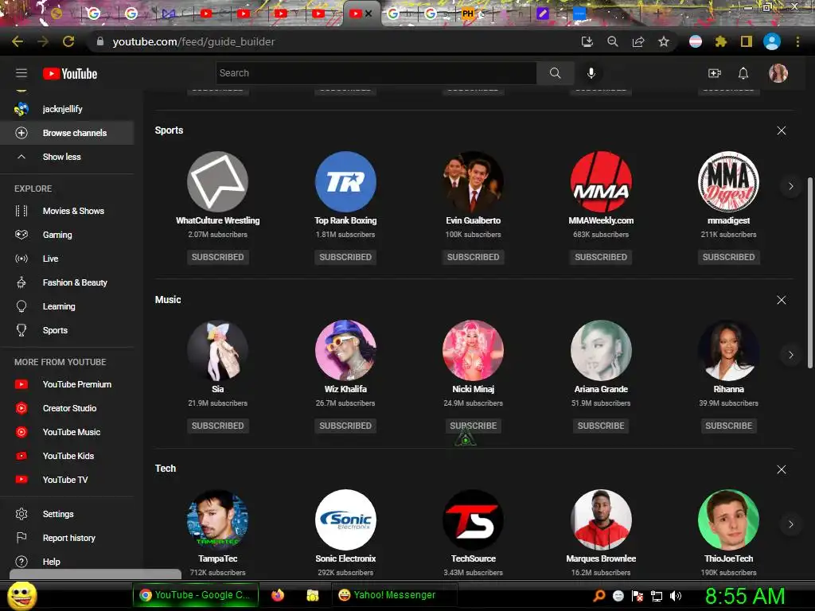Show more Music channels with arrow
Viewport: 815px width, 611px height.
pos(790,355)
